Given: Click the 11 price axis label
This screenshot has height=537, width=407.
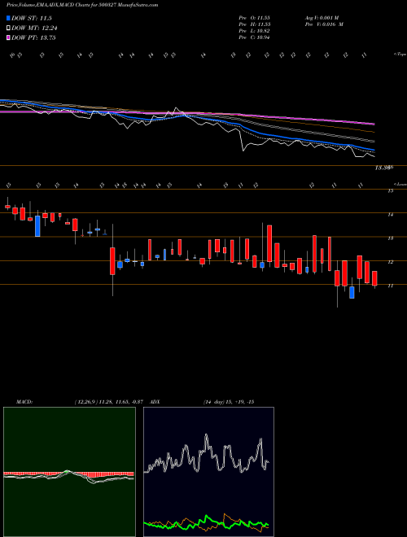Looking at the screenshot, I should coord(390,286).
